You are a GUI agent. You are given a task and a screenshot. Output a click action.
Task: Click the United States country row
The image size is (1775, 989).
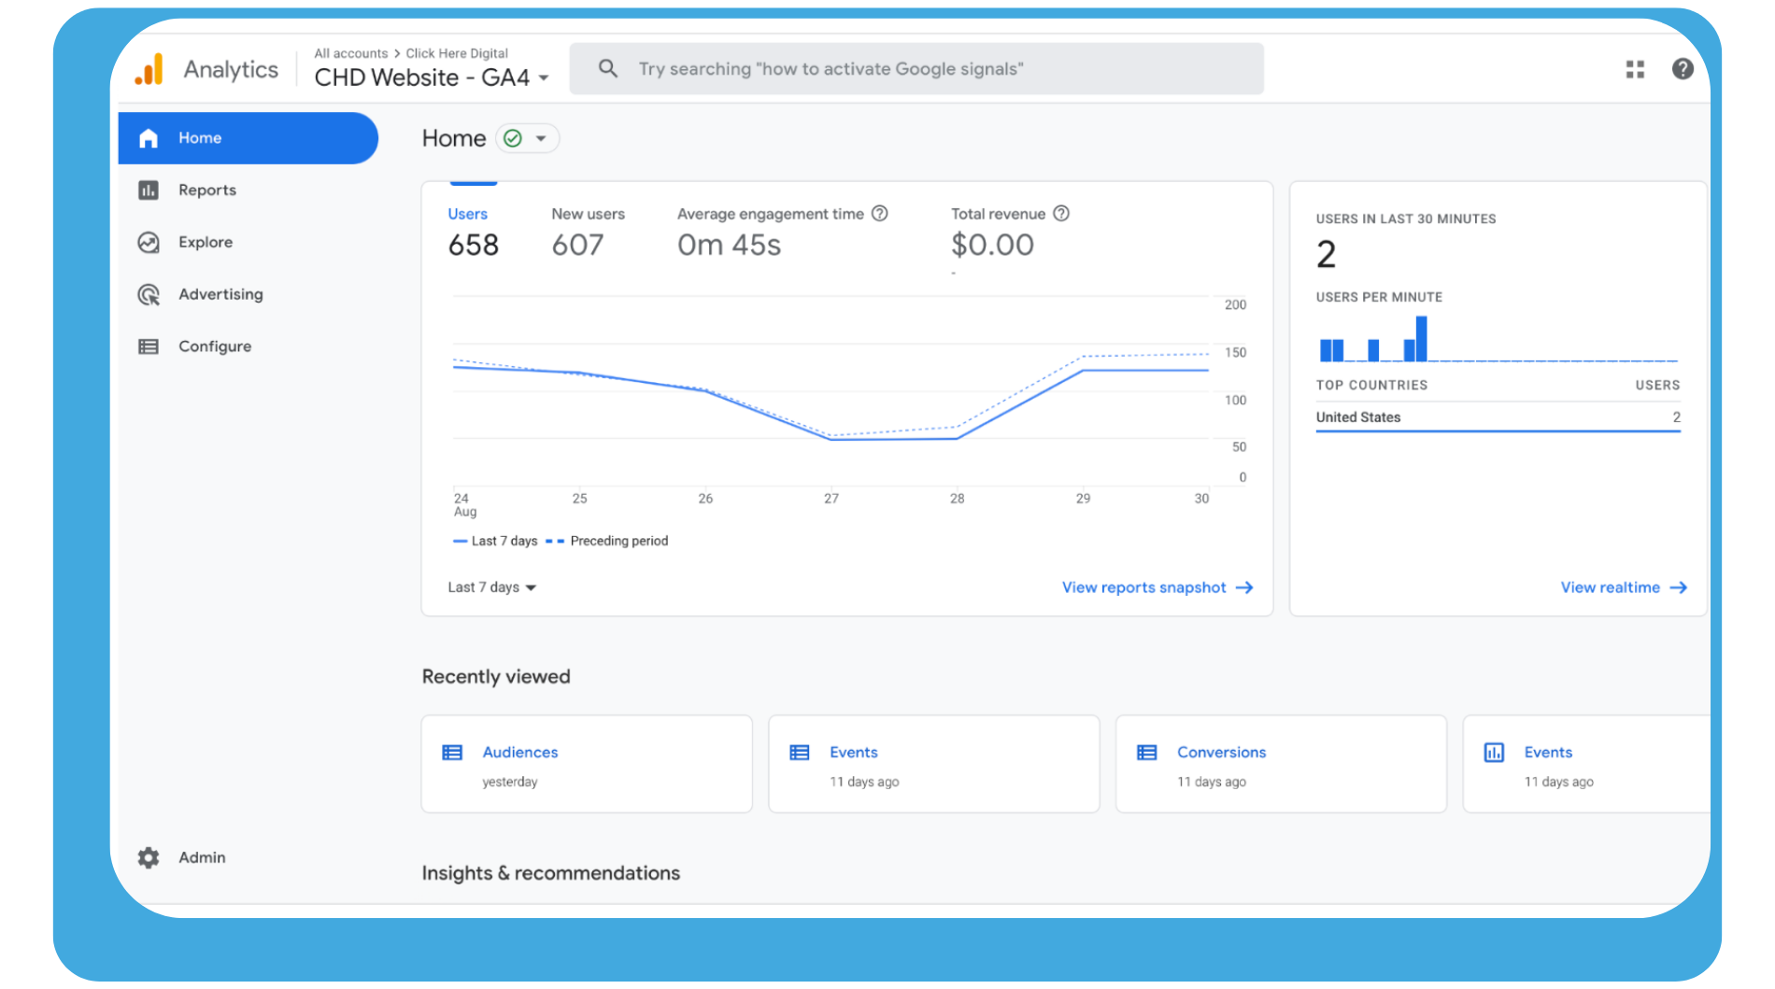pyautogui.click(x=1498, y=417)
